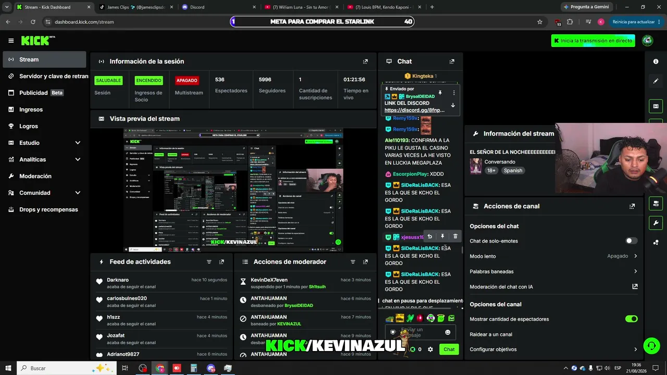Toggle the wrench panel icon in right sidebar

(656, 223)
